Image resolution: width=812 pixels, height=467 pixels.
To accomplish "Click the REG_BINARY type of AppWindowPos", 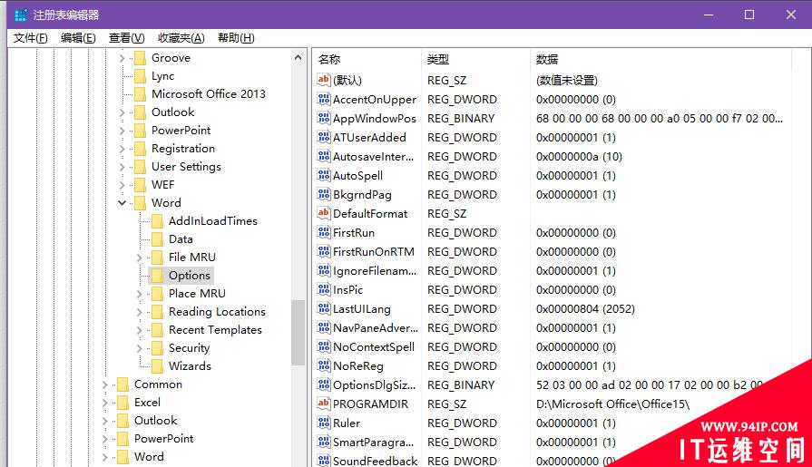I will click(461, 119).
